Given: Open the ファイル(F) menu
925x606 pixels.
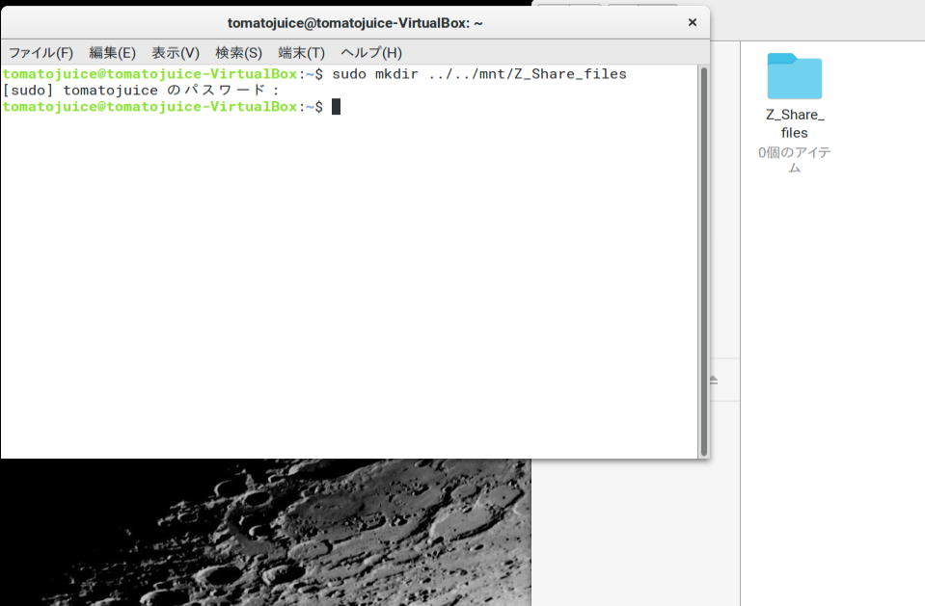Looking at the screenshot, I should (41, 52).
